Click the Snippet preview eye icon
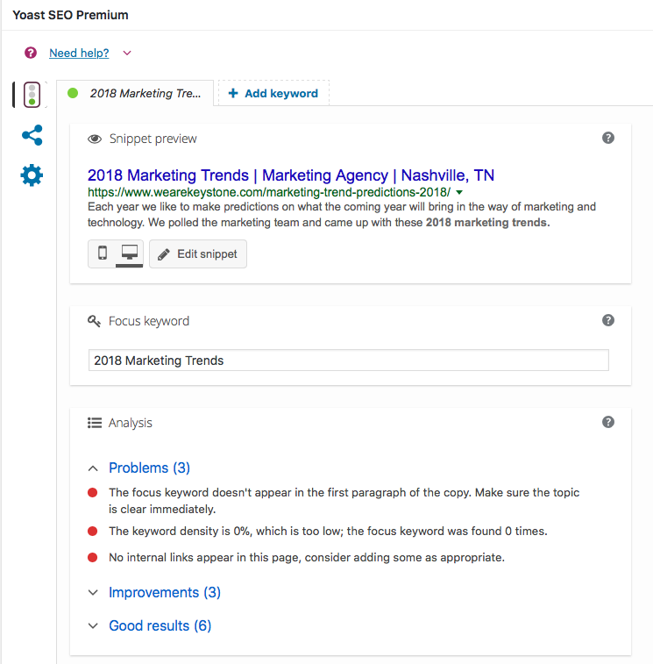653x664 pixels. (95, 139)
